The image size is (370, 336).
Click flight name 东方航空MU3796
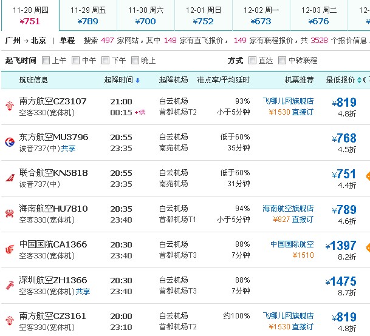point(53,137)
